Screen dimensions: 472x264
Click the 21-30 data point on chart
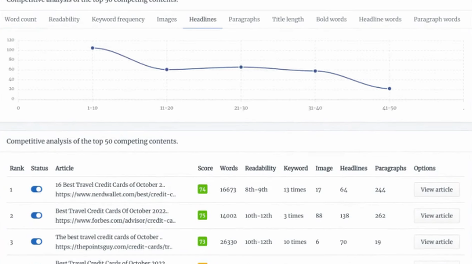click(241, 67)
